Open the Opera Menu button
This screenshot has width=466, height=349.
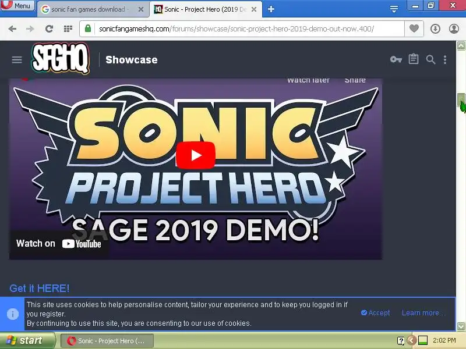pyautogui.click(x=17, y=5)
